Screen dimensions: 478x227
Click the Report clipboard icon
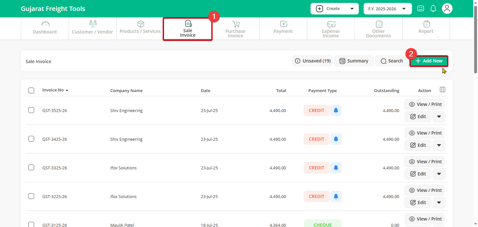[x=426, y=24]
